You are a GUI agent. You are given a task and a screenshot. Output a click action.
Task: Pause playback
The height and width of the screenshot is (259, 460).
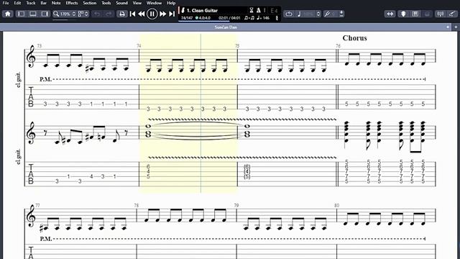pyautogui.click(x=152, y=14)
